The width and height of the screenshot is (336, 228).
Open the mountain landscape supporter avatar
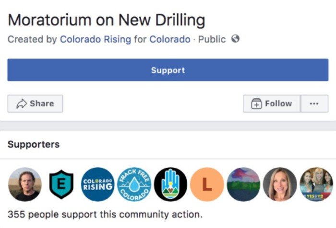[x=243, y=184]
